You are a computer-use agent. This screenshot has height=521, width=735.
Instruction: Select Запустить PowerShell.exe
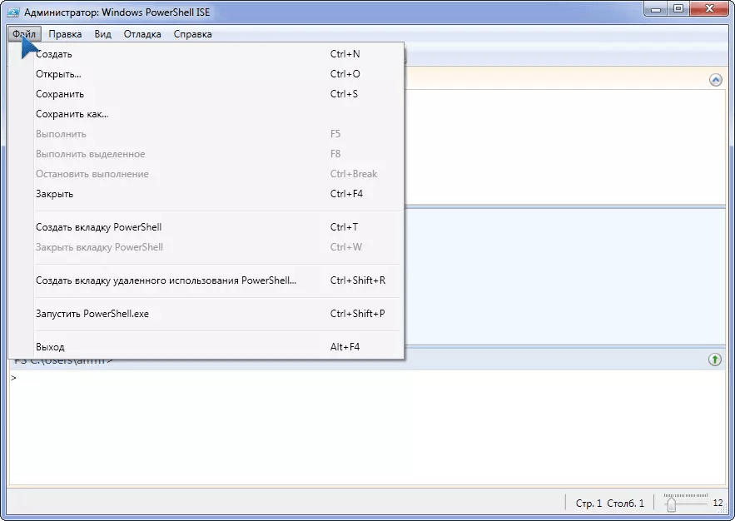[206, 314]
